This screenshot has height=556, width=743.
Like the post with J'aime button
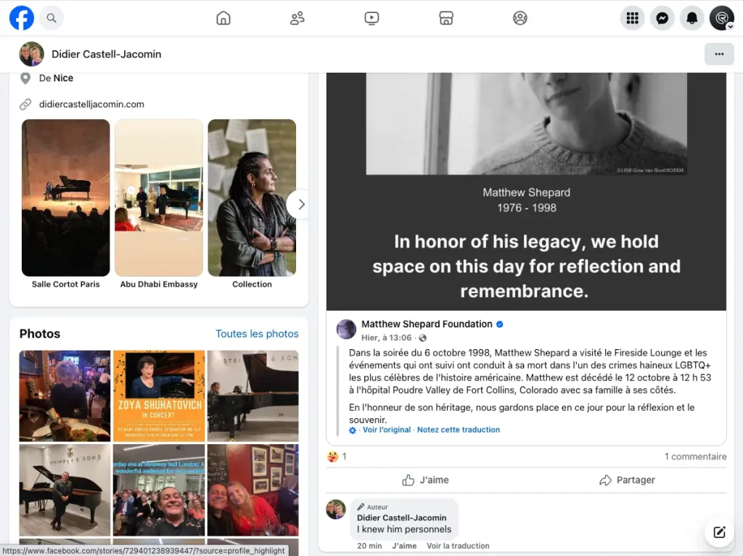coord(426,480)
